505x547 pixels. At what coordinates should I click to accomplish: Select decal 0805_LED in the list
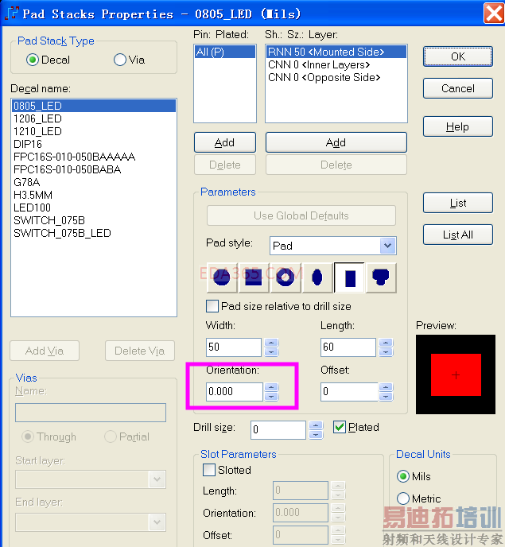pyautogui.click(x=94, y=106)
